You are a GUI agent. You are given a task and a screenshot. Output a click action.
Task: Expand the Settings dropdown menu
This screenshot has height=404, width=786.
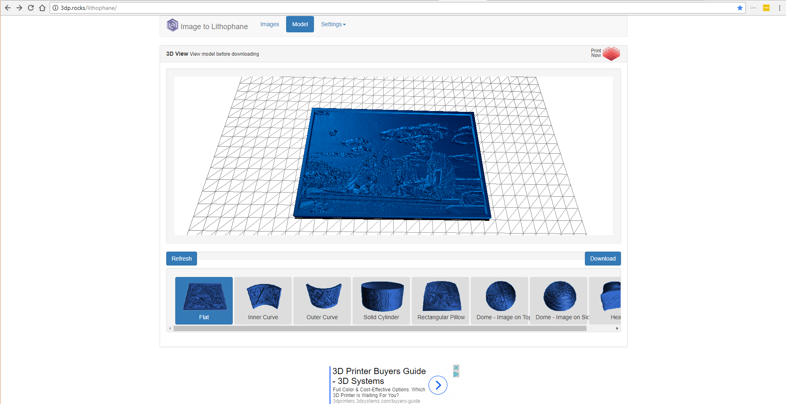(x=333, y=24)
